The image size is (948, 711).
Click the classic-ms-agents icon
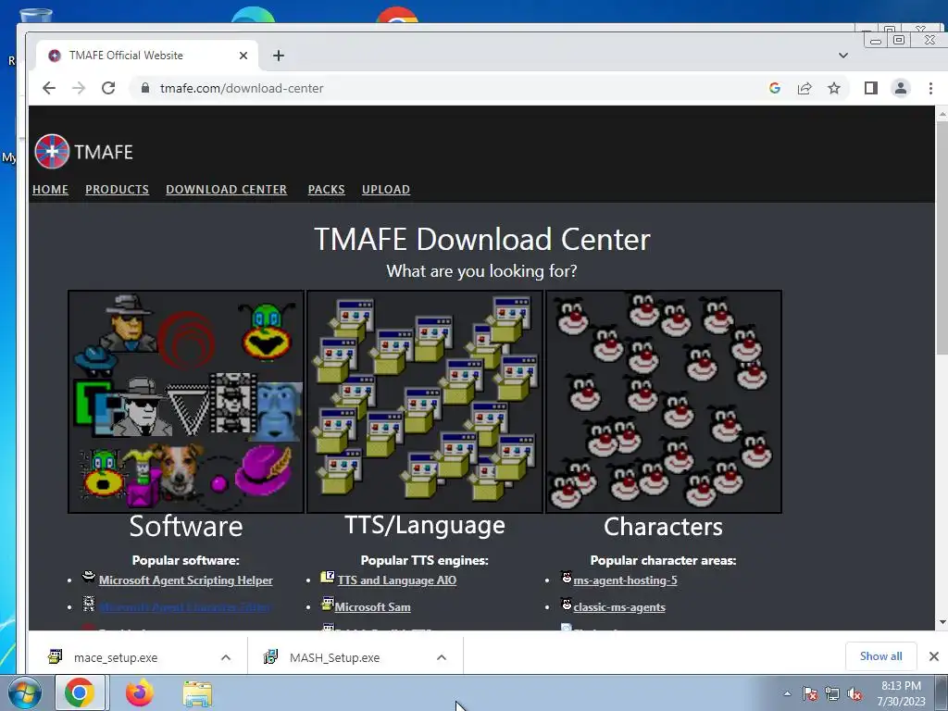point(567,604)
